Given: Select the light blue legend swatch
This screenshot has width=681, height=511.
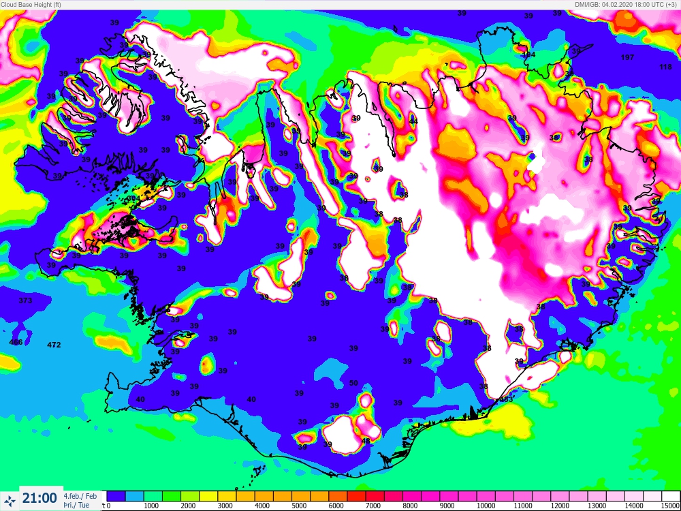Looking at the screenshot, I should (x=134, y=497).
